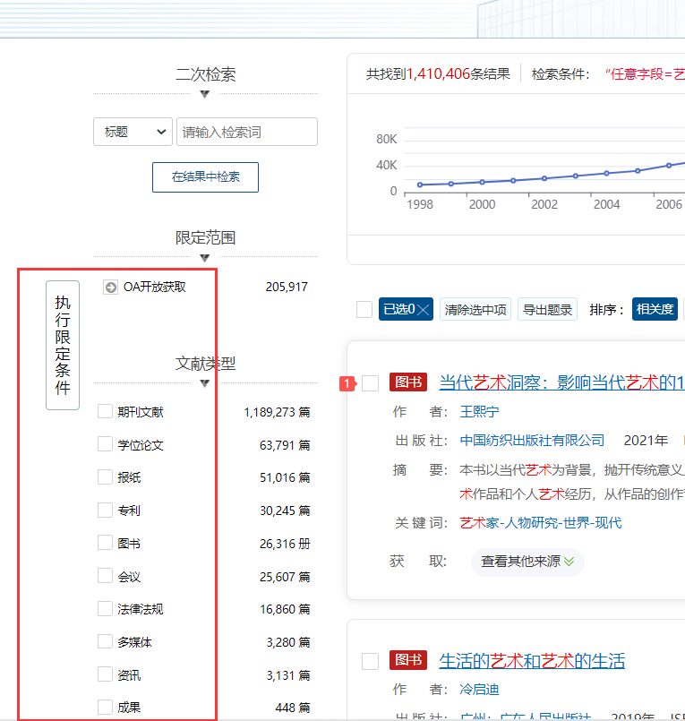Click the 图书 badge on first result
685x721 pixels.
point(408,383)
